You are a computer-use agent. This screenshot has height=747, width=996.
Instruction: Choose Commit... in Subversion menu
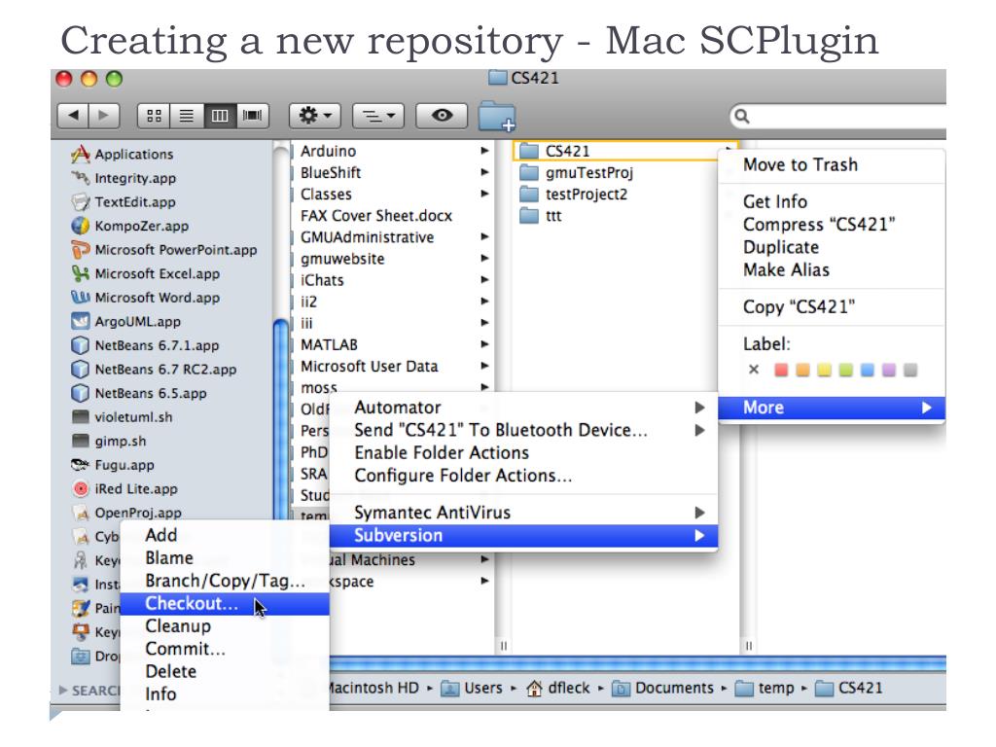[x=225, y=649]
